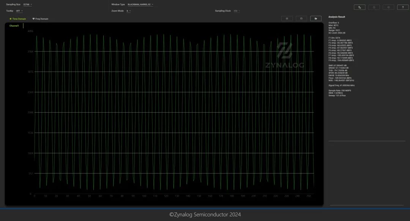Screen dimensions: 410x221
Task: Open the Zoom Mode dropdown
Action: [x=129, y=11]
